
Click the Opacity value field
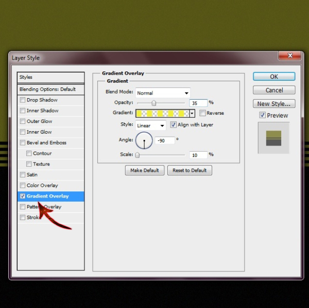pyautogui.click(x=198, y=103)
